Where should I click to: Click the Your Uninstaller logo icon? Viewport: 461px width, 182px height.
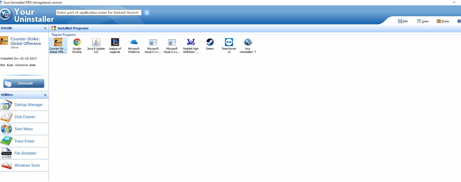[x=5, y=14]
